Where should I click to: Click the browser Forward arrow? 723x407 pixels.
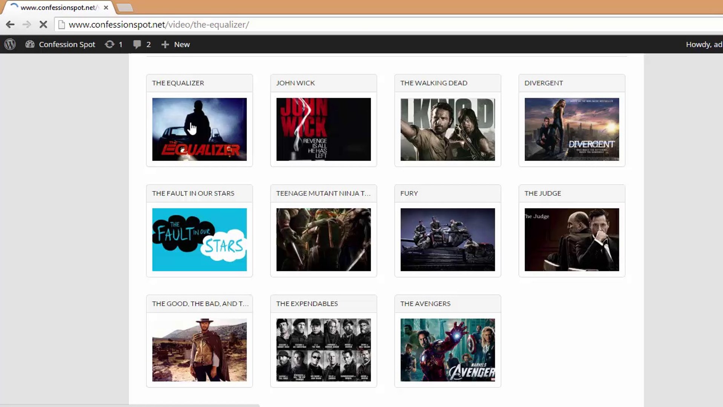point(26,25)
